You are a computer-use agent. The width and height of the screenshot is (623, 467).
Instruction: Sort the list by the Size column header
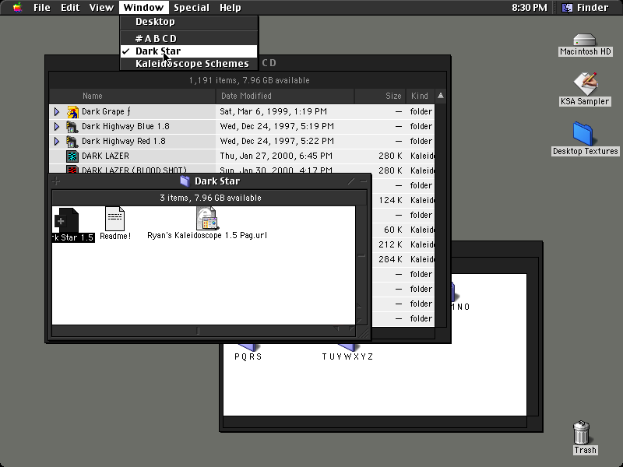pyautogui.click(x=380, y=96)
